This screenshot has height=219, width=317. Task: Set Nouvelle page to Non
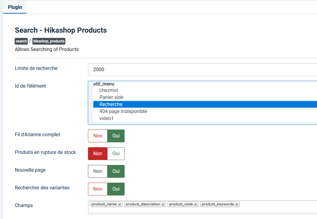click(98, 171)
